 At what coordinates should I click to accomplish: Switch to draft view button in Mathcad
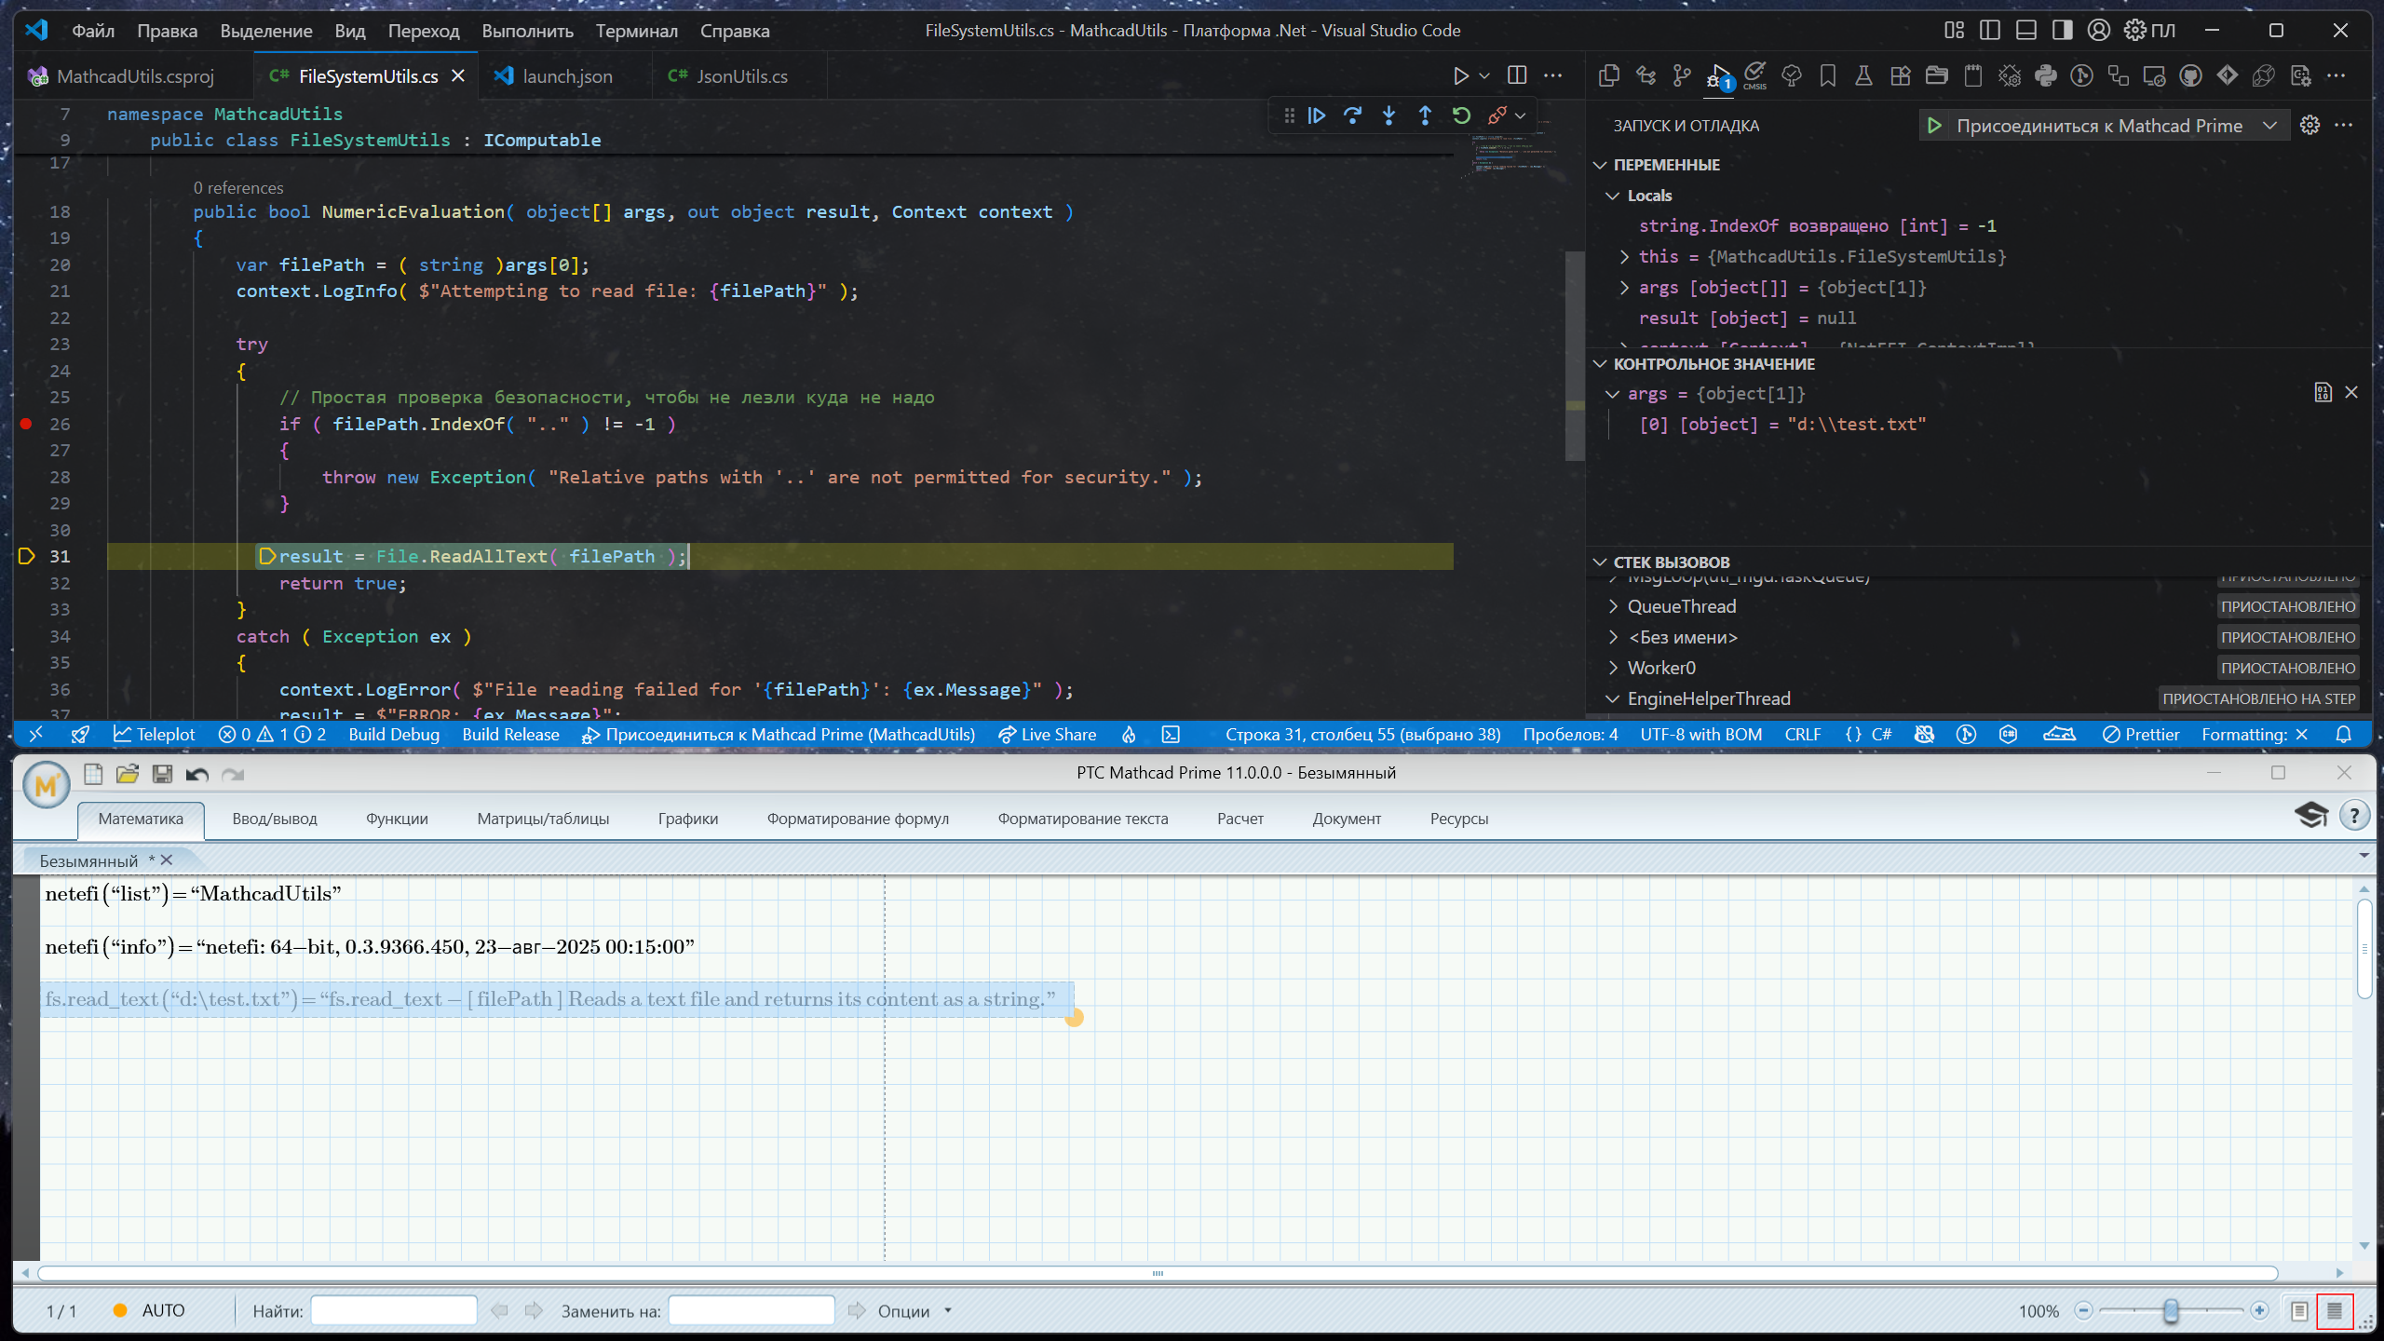(x=2335, y=1311)
